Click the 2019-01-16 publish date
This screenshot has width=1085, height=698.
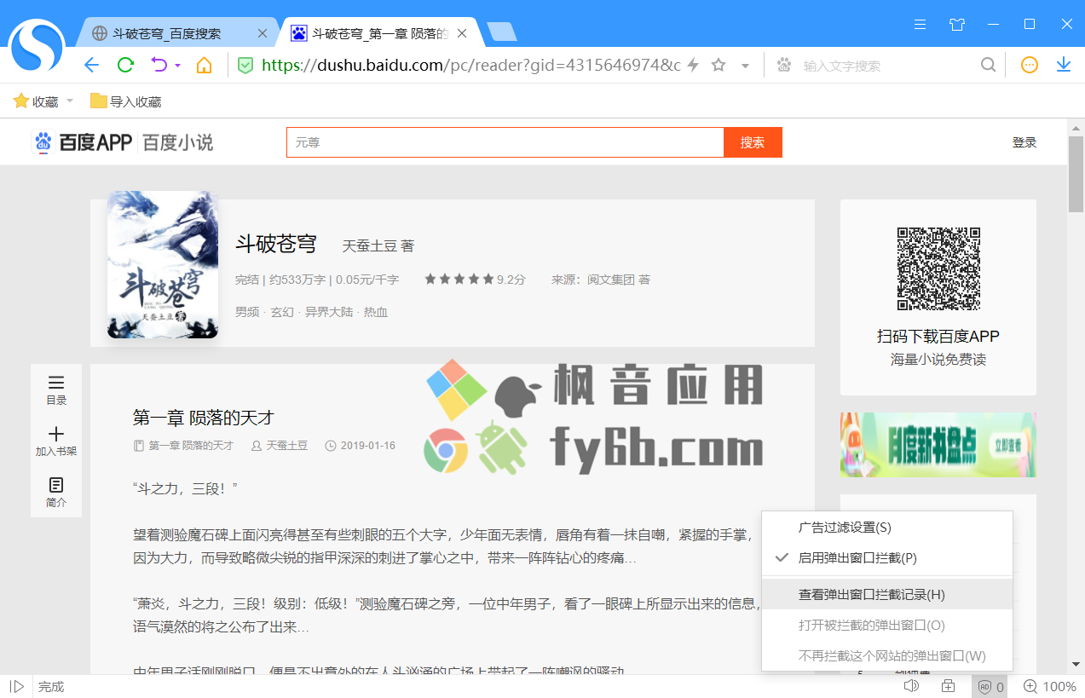click(x=368, y=445)
